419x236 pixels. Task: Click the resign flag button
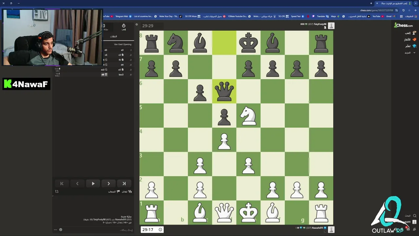[x=114, y=191]
